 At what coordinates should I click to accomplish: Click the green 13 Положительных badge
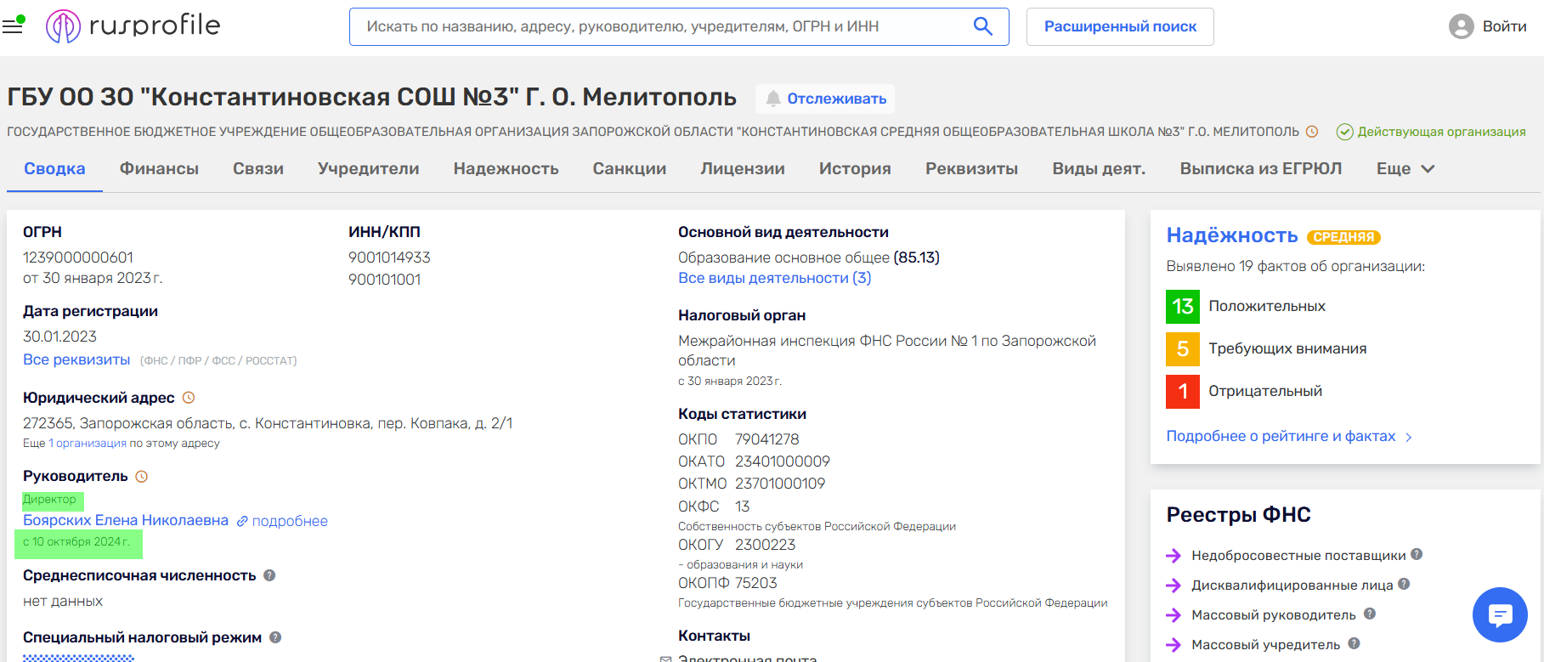1182,306
